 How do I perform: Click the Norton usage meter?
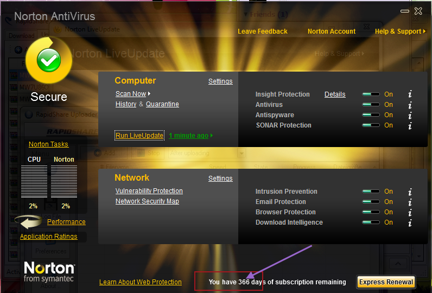click(64, 181)
